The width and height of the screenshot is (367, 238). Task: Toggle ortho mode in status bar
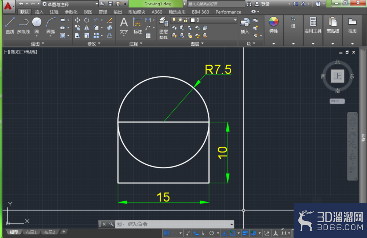click(204, 233)
